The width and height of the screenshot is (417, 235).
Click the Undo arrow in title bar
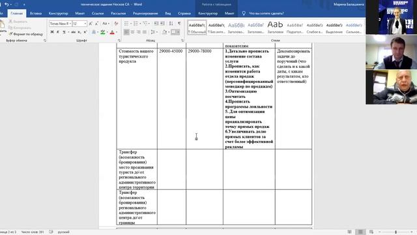(x=7, y=5)
